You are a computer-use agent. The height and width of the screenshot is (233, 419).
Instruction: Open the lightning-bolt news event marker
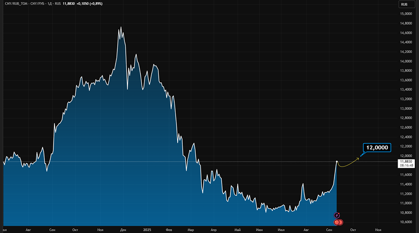(x=337, y=215)
